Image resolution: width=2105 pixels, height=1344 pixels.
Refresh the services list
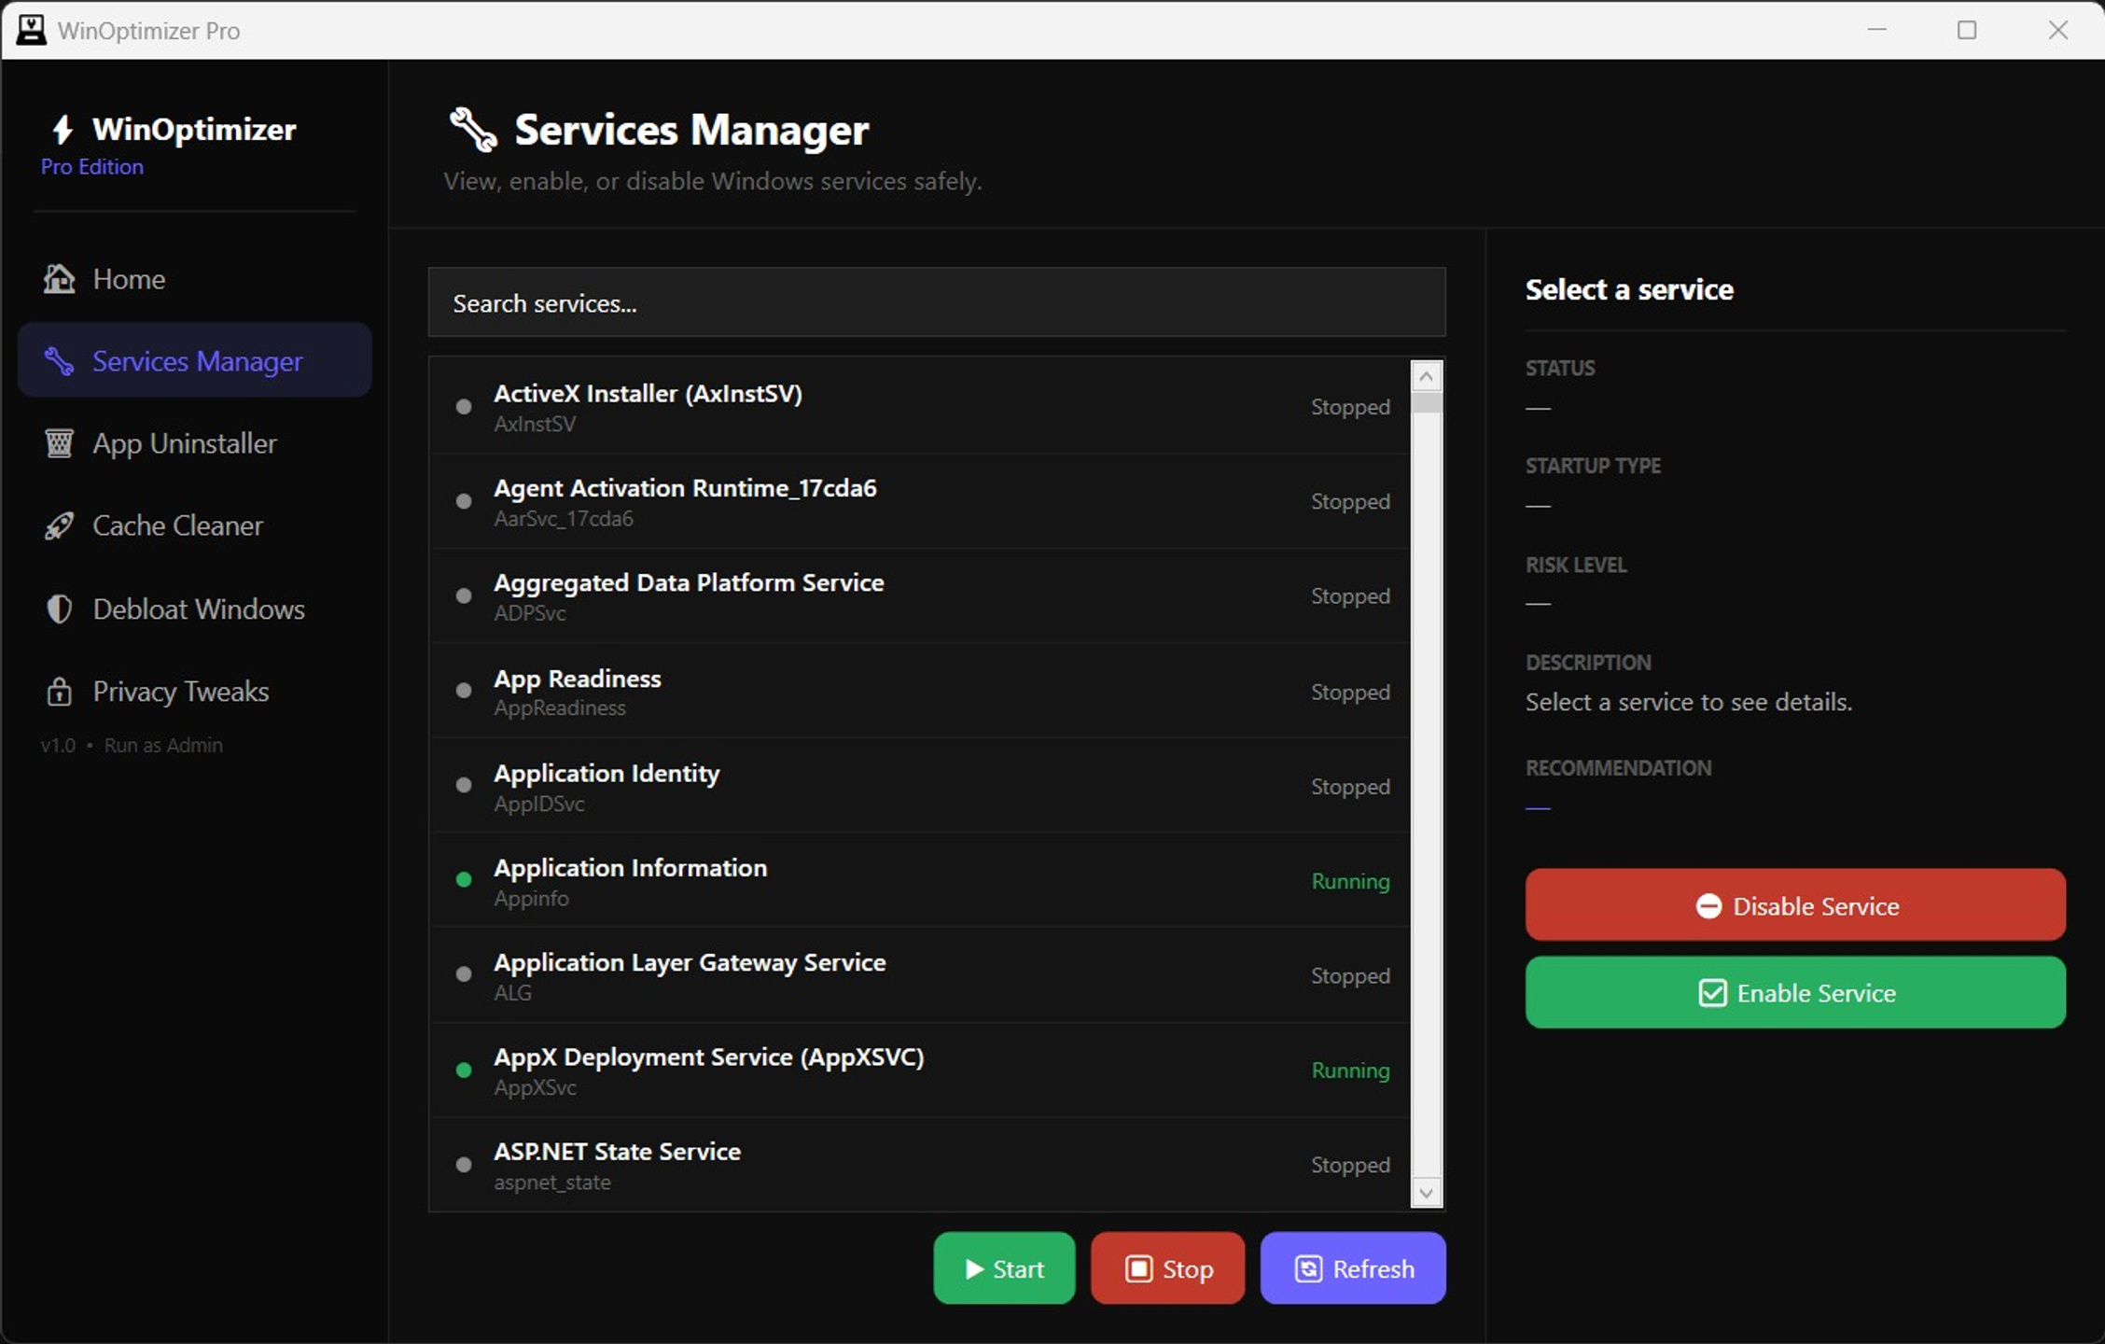(1353, 1268)
